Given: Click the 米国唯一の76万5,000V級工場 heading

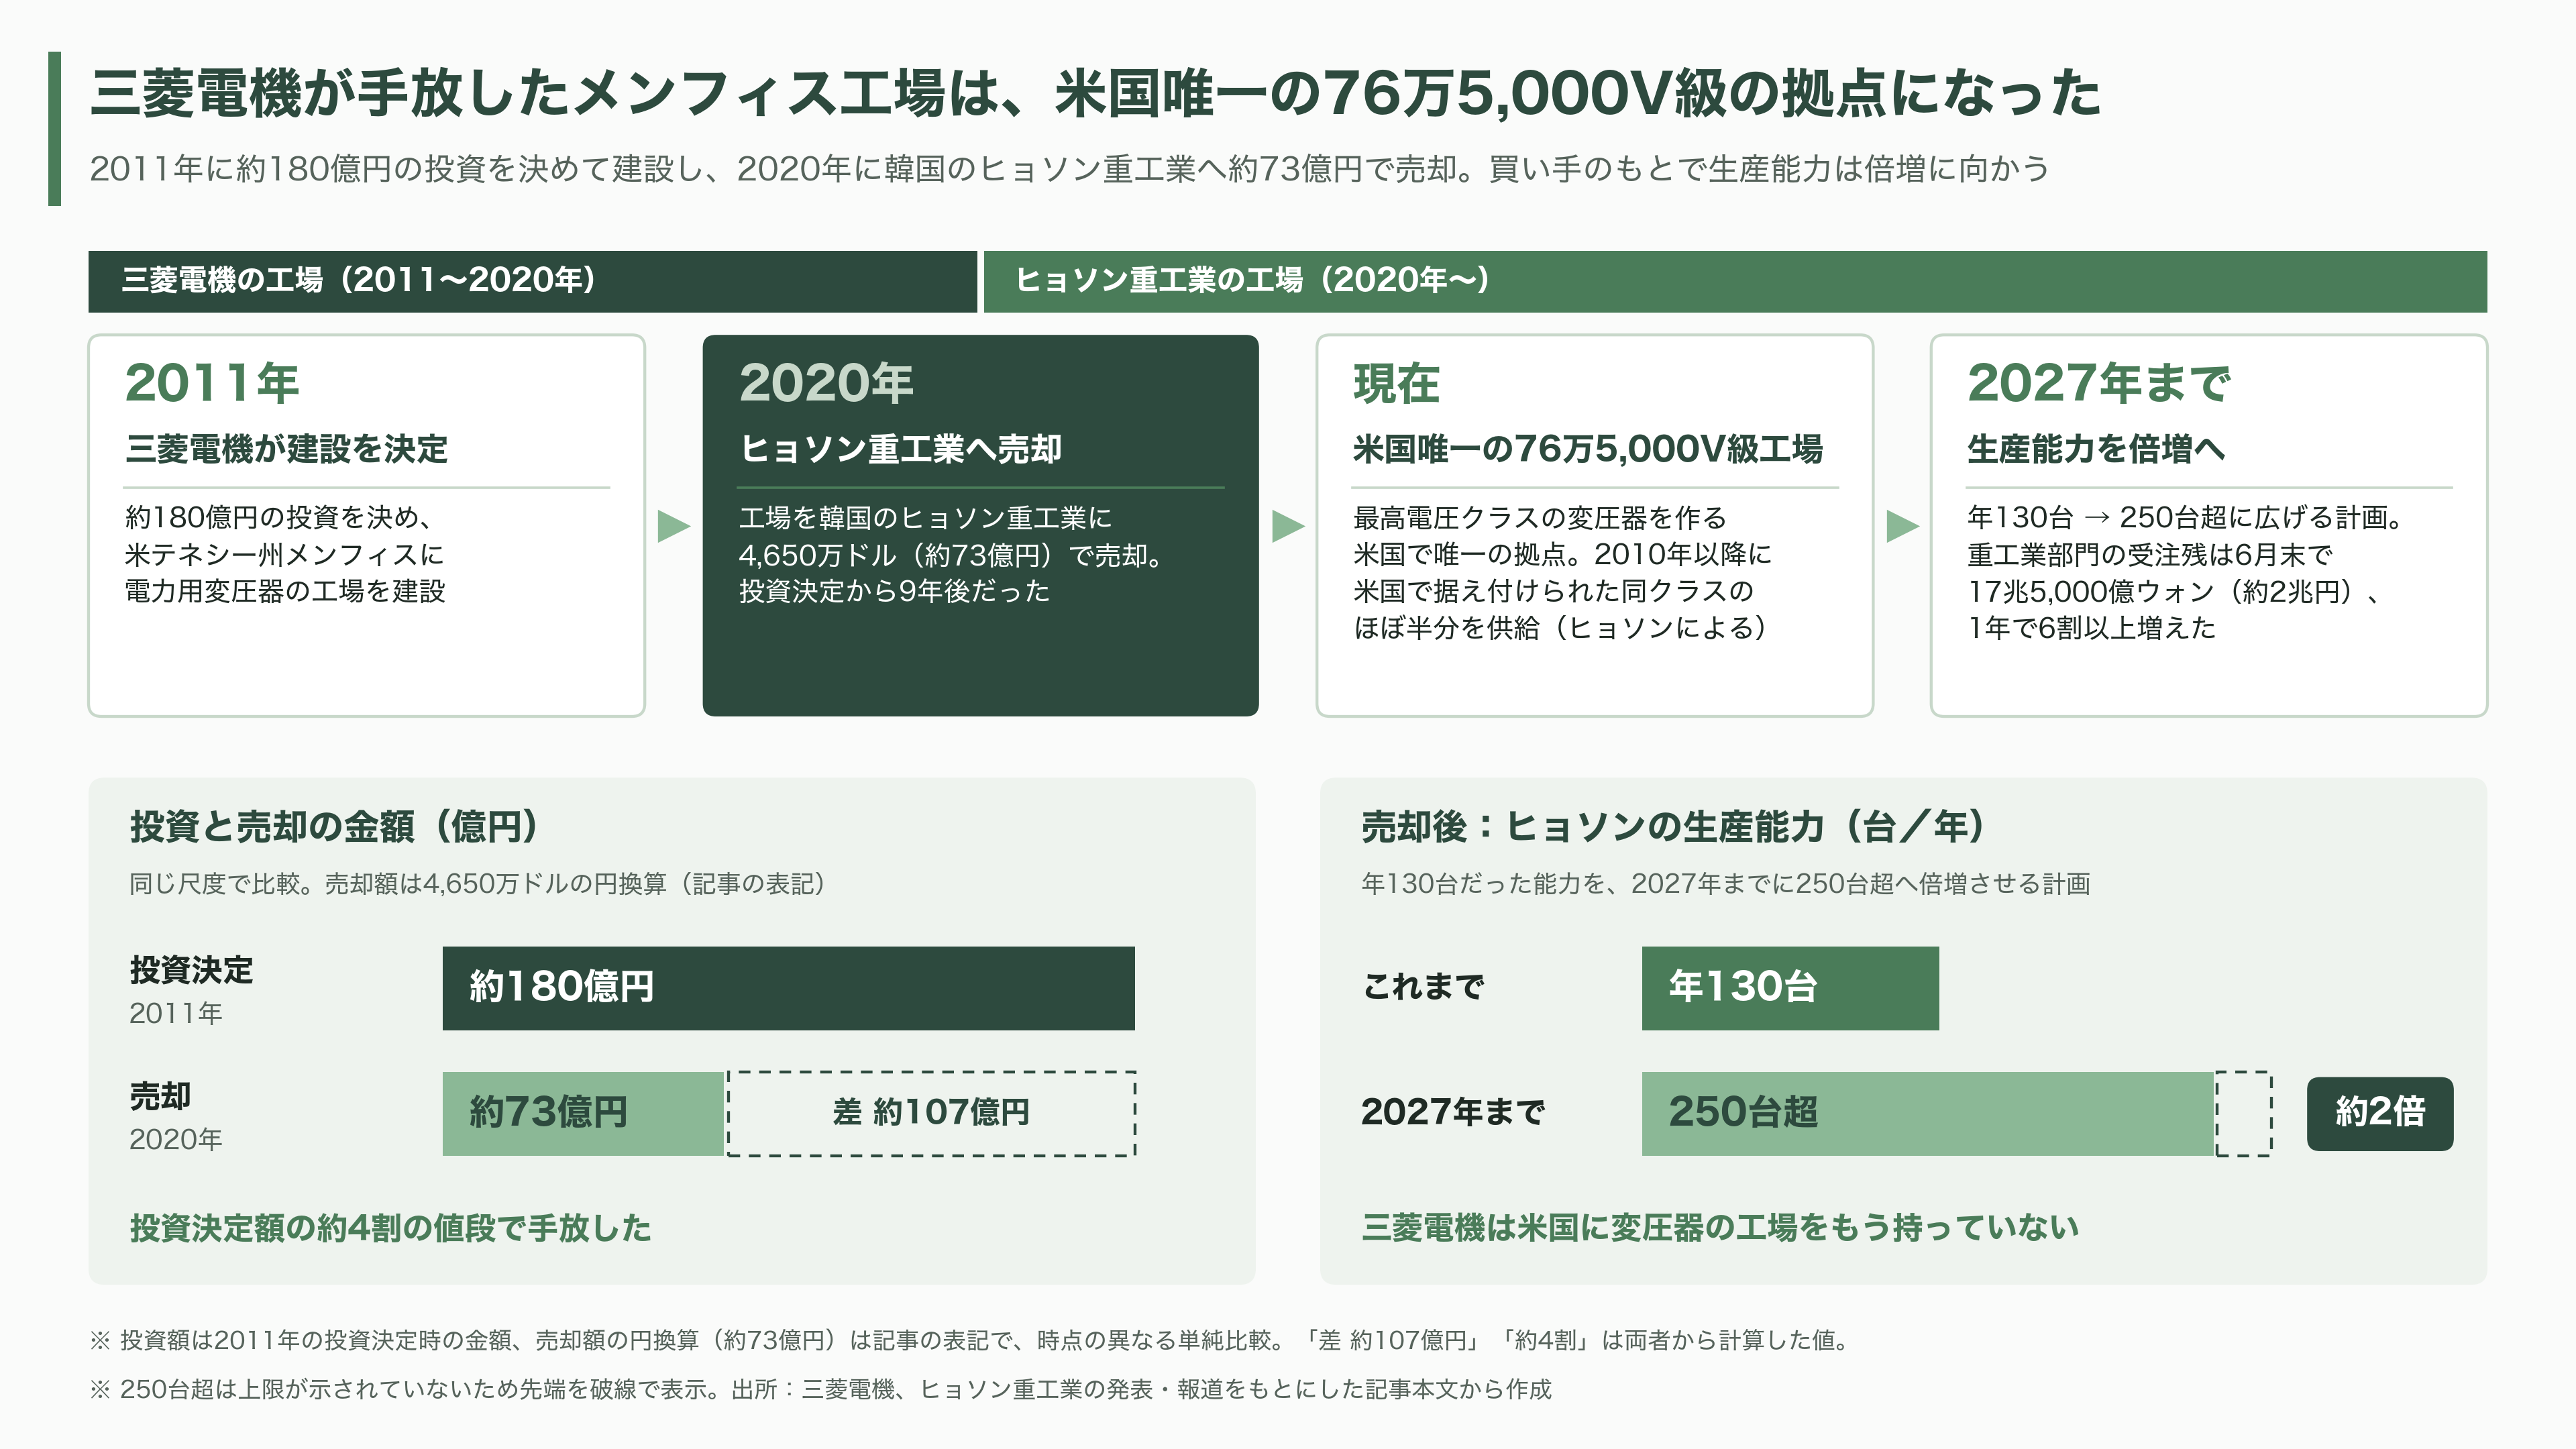Looking at the screenshot, I should pyautogui.click(x=1588, y=449).
